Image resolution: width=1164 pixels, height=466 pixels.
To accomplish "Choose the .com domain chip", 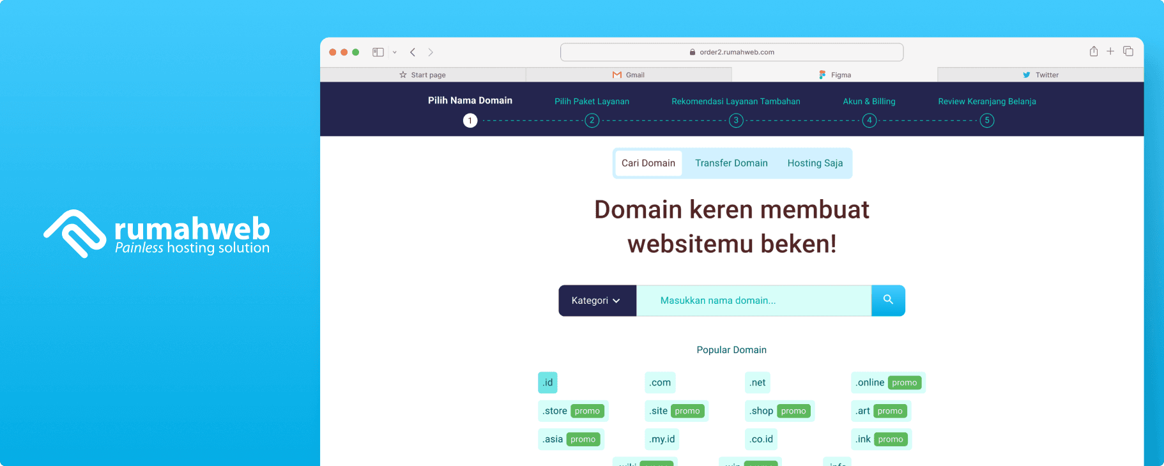I will (660, 382).
